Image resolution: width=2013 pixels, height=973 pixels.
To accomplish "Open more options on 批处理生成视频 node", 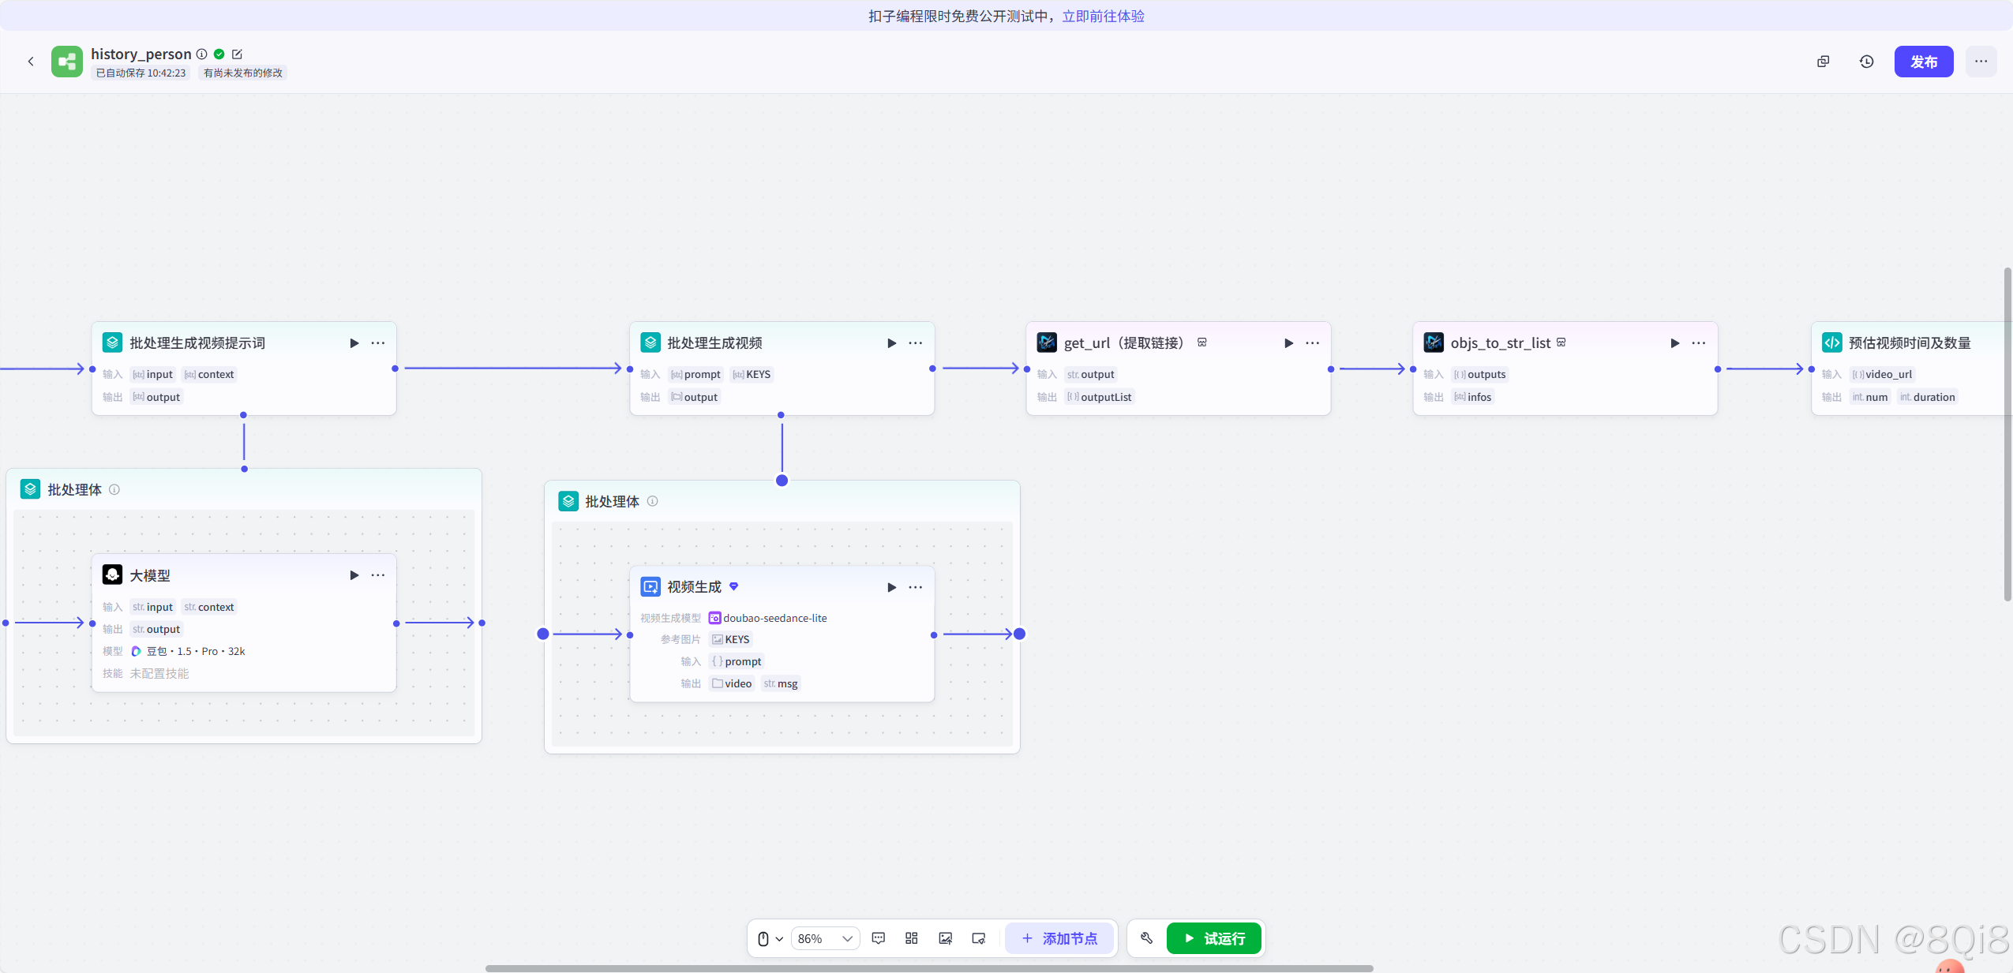I will (x=915, y=343).
